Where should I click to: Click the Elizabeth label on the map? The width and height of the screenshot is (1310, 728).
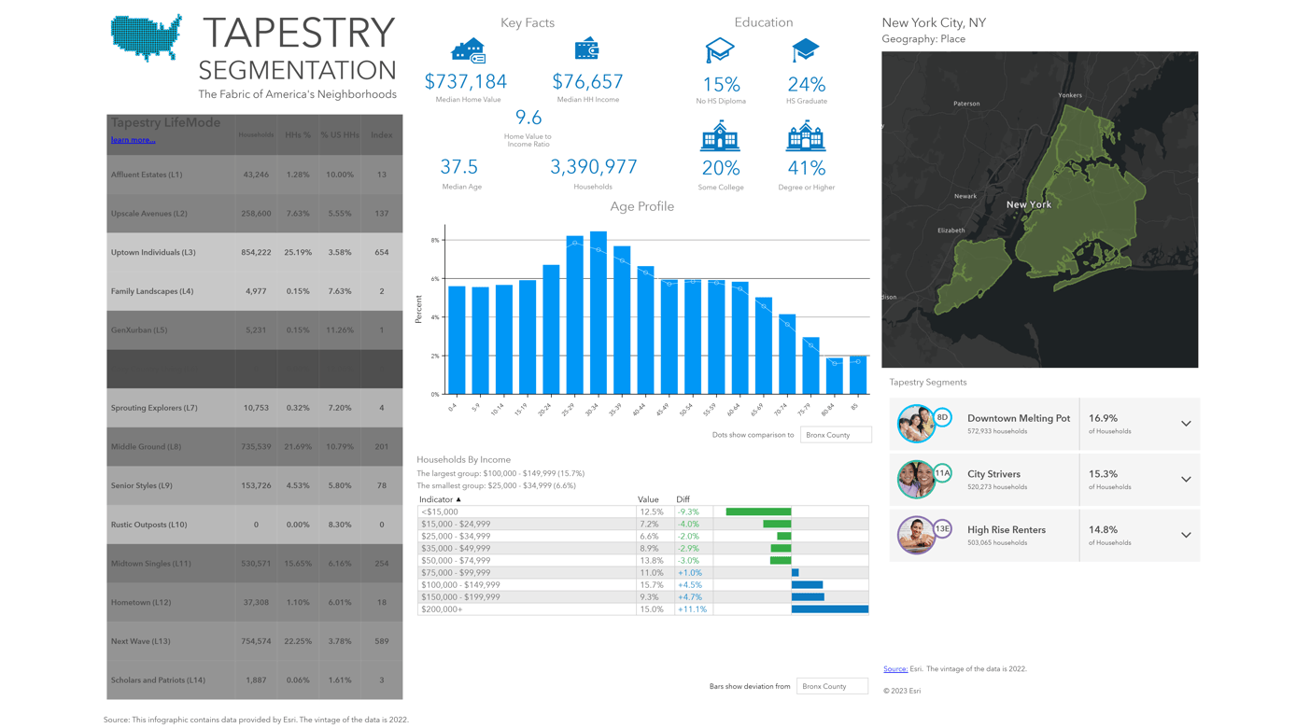click(x=951, y=231)
